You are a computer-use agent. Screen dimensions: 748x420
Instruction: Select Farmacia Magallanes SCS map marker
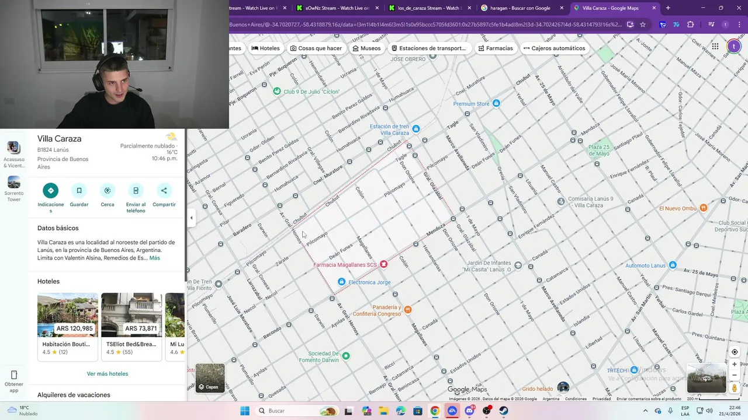(383, 264)
